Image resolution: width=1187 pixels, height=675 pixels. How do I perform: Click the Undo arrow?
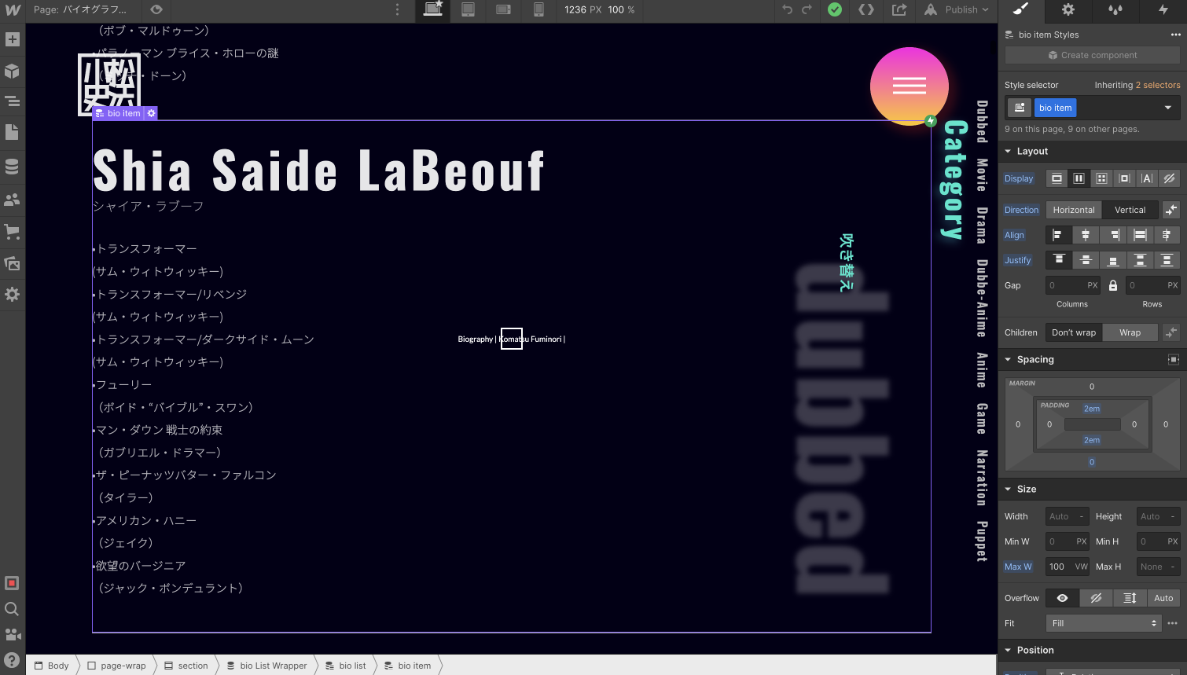coord(788,9)
